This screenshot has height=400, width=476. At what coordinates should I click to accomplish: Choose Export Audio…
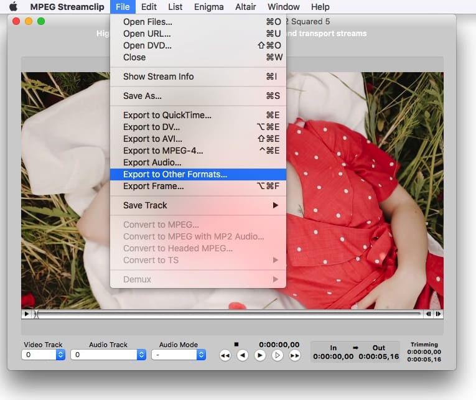coord(198,162)
